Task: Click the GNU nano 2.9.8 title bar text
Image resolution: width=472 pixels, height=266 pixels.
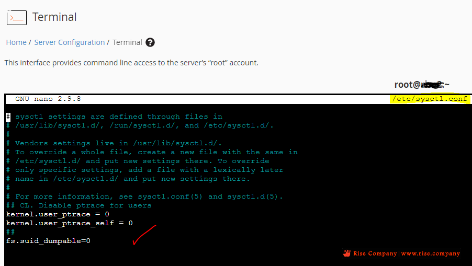Action: pos(48,99)
